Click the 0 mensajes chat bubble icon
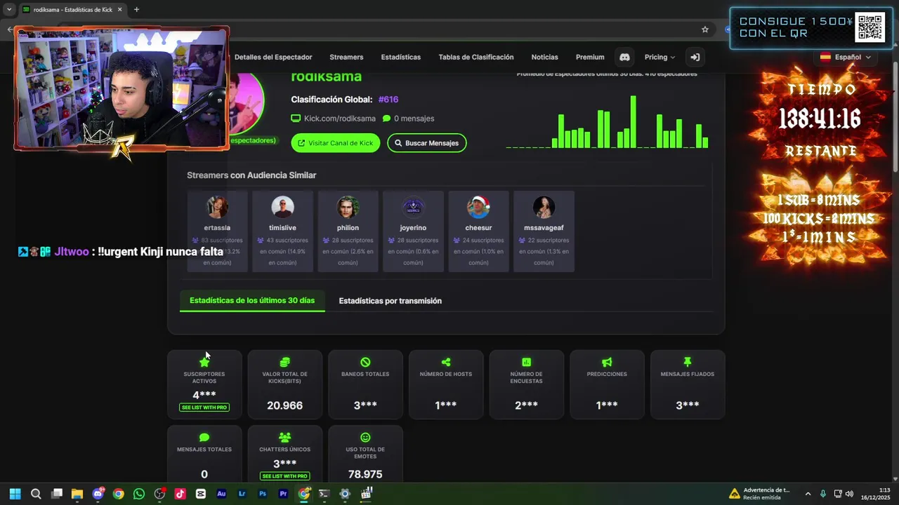This screenshot has height=505, width=899. [386, 119]
